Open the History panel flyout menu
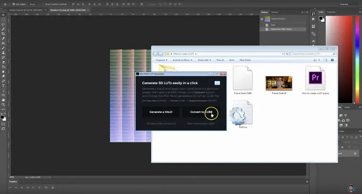Screen dimensions: 362x194 [307, 12]
